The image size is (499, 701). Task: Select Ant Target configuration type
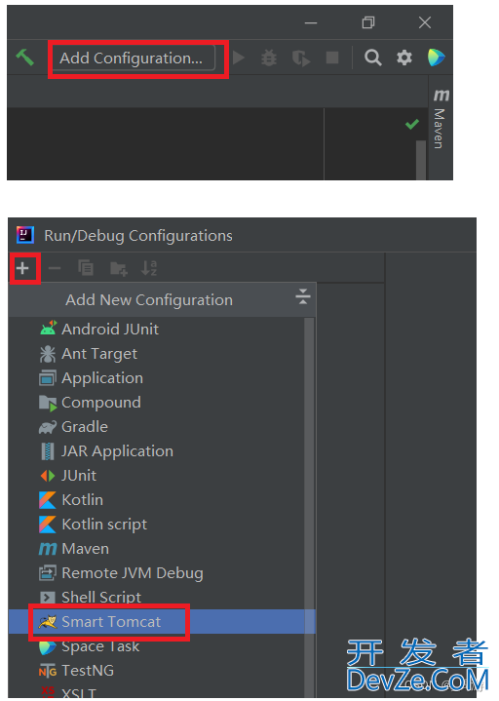(162, 354)
